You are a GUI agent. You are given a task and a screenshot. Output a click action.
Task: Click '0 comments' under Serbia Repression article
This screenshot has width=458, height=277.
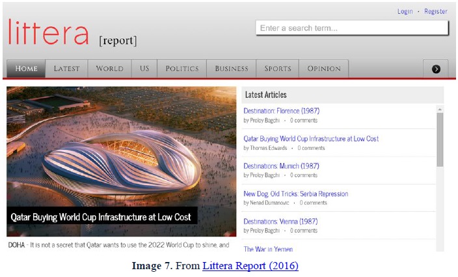pyautogui.click(x=313, y=203)
